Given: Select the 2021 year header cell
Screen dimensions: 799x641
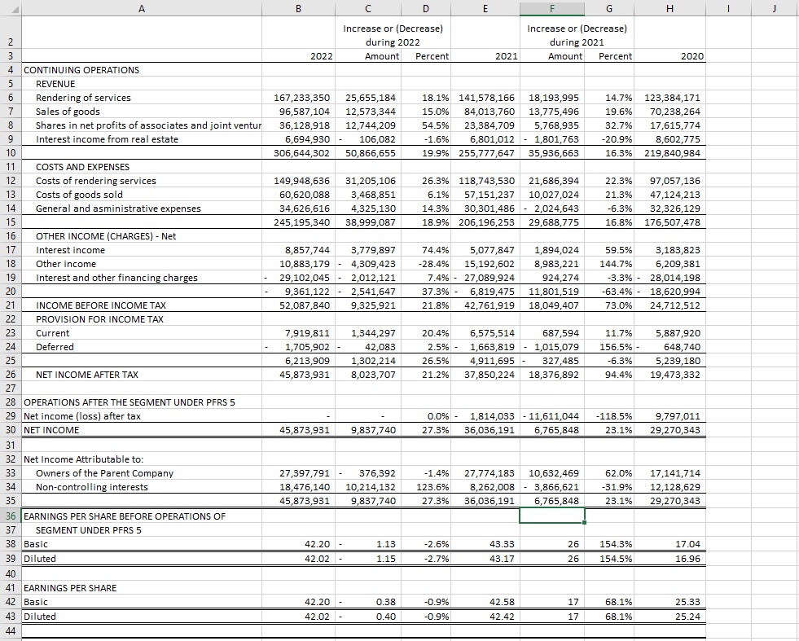Looking at the screenshot, I should (x=485, y=56).
